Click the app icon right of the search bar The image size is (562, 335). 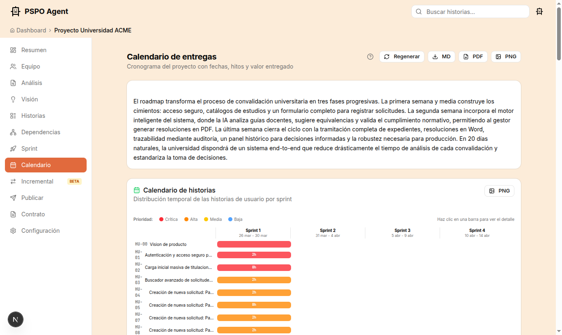coord(539,11)
